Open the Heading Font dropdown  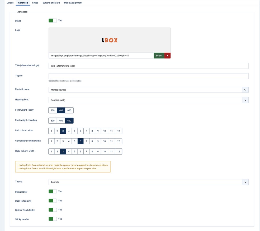[148, 100]
